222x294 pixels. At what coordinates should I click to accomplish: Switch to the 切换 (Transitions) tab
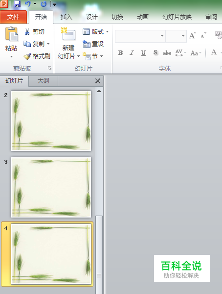(x=117, y=17)
